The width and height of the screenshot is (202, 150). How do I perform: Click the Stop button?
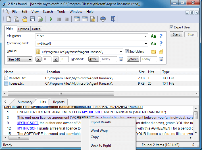click(191, 34)
